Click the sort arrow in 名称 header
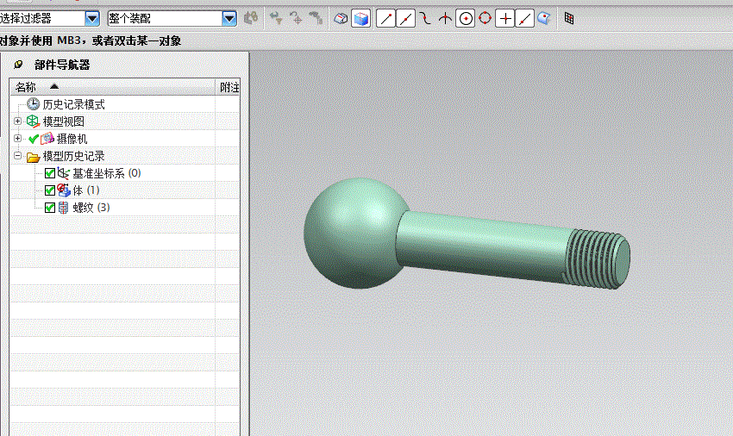Viewport: 733px width, 436px height. pos(54,86)
